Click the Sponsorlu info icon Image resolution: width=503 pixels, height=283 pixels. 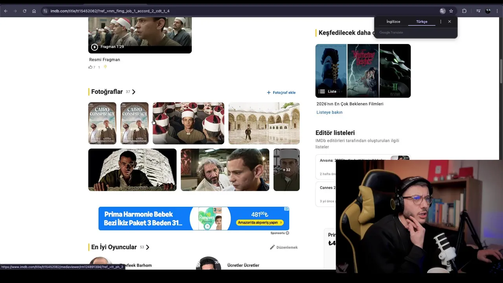coord(287,233)
